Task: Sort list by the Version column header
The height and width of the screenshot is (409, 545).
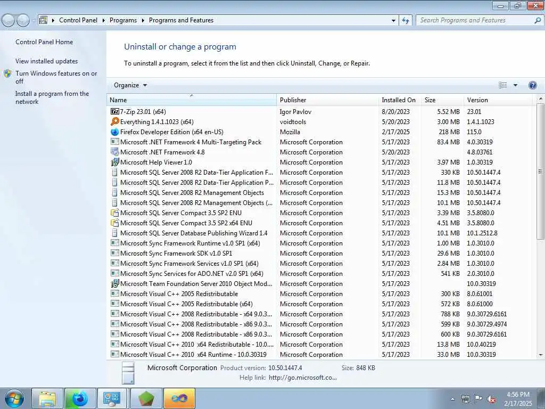Action: click(498, 100)
